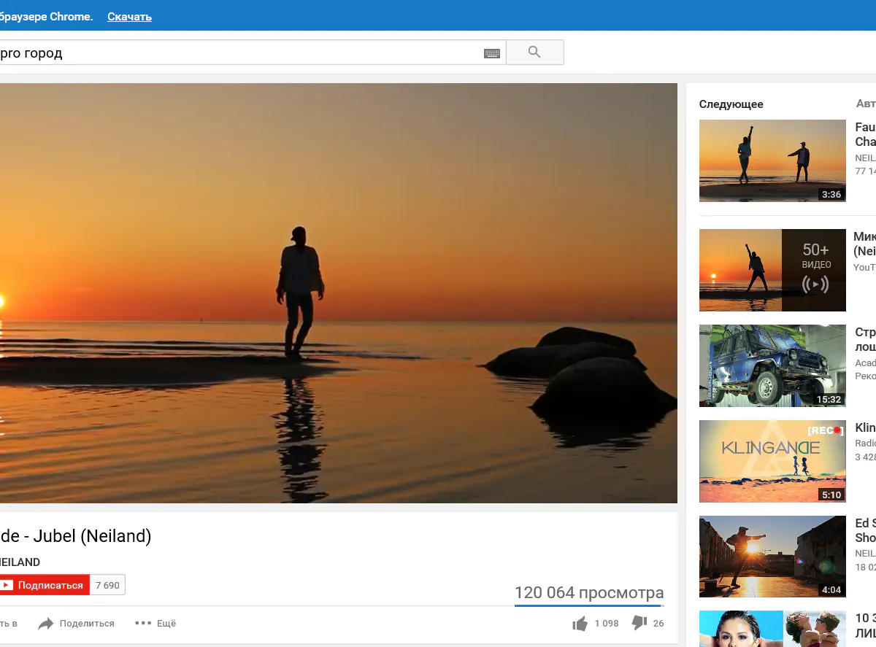
Task: Click the three dots beside Ещё
Action: [x=143, y=624]
